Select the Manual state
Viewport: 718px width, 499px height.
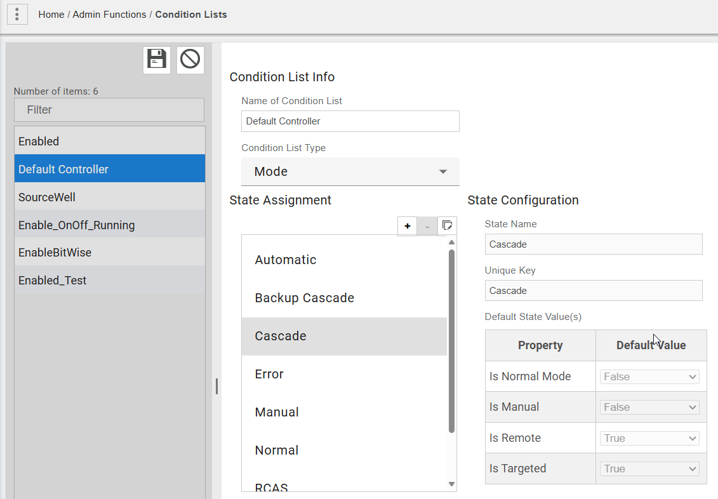(x=344, y=412)
